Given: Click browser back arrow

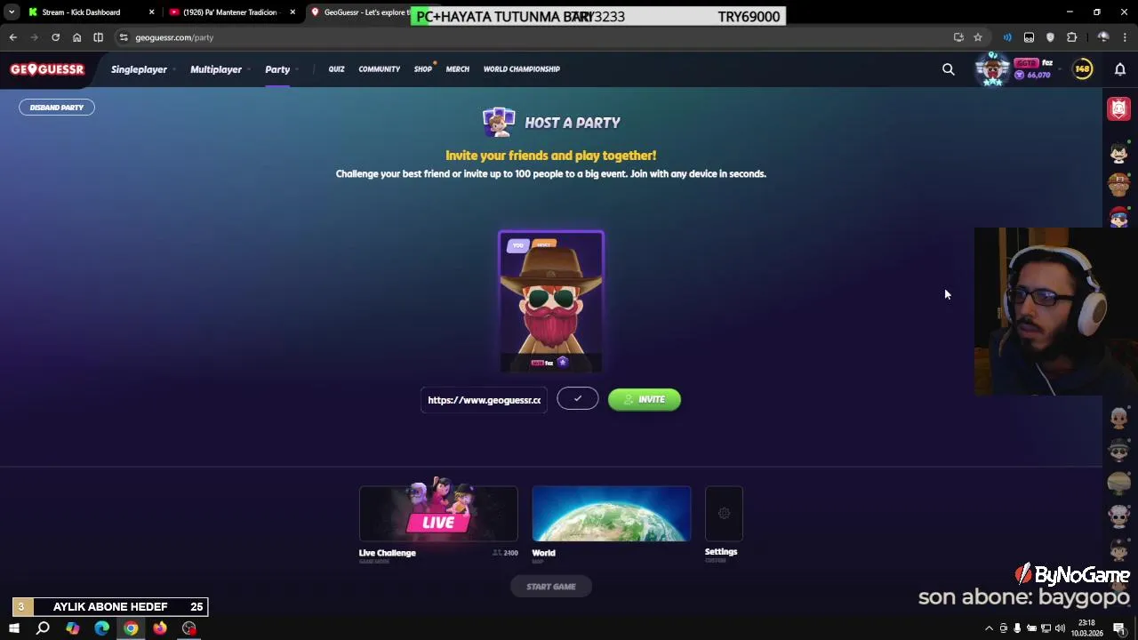Looking at the screenshot, I should 12,37.
